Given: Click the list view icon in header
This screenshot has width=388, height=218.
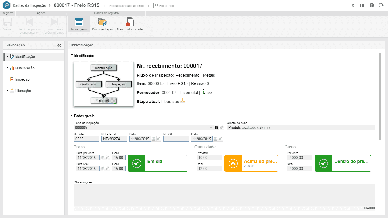Looking at the screenshot, I should click(x=362, y=5).
